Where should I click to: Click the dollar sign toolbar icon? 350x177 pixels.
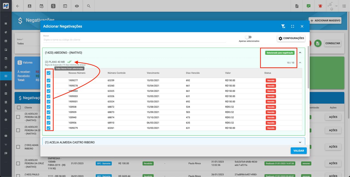(53, 6)
